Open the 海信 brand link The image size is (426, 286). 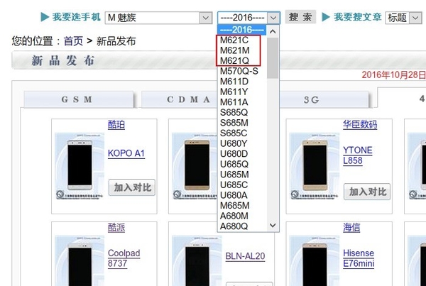coord(351,227)
